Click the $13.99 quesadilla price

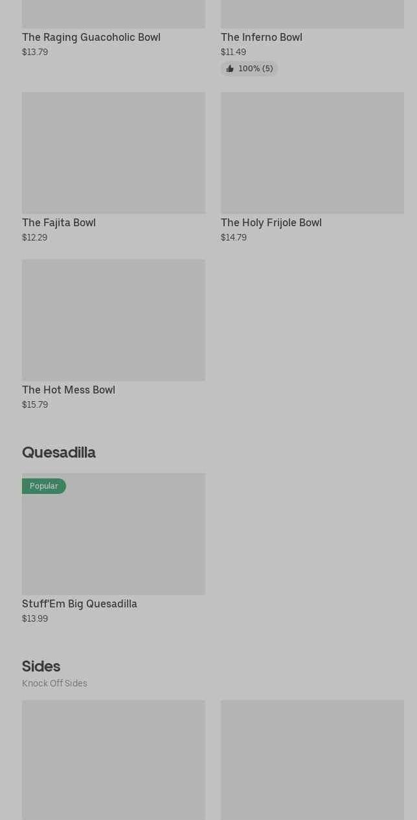tap(35, 619)
